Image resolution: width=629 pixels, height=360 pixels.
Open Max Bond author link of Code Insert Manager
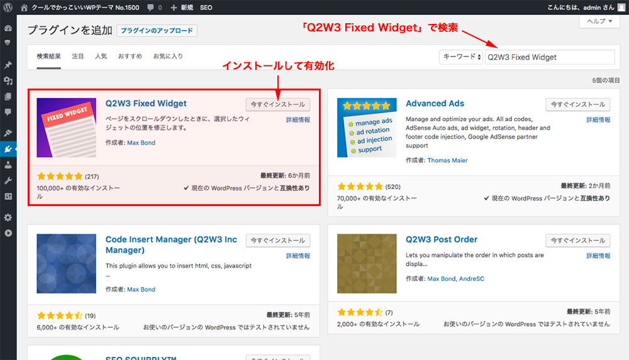(x=141, y=290)
